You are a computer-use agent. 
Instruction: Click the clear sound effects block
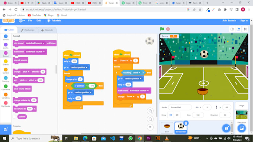point(22,89)
